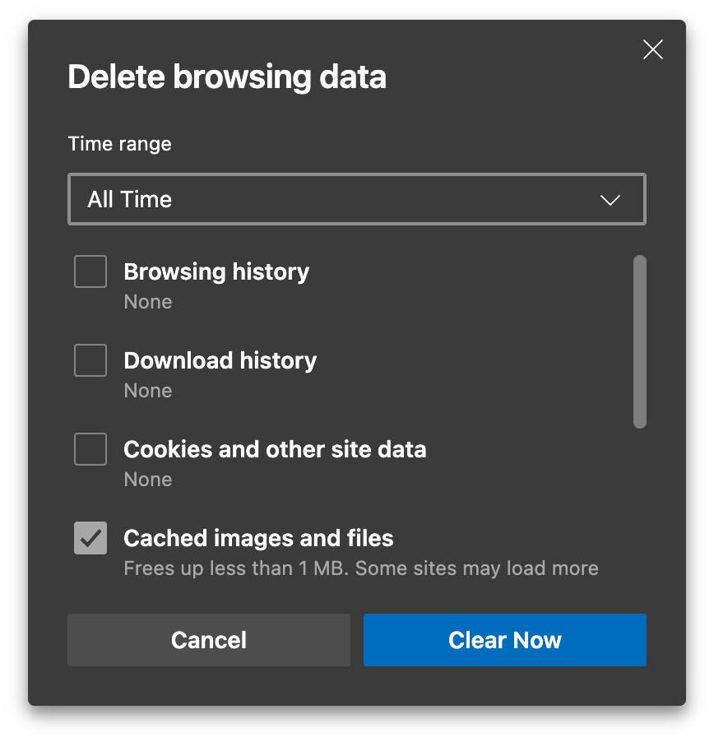
Task: Enable the Browsing history checkbox
Action: click(90, 271)
